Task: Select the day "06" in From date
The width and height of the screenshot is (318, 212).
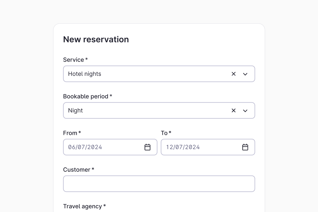Action: [71, 147]
